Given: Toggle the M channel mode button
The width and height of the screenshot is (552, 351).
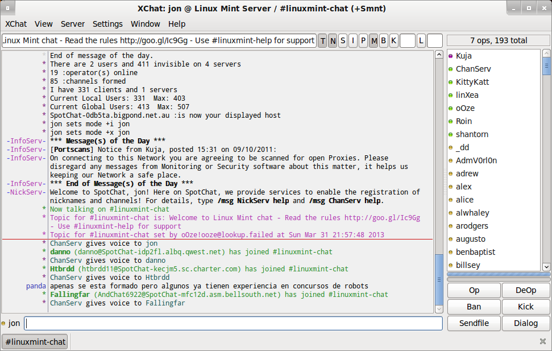Looking at the screenshot, I should (x=374, y=41).
